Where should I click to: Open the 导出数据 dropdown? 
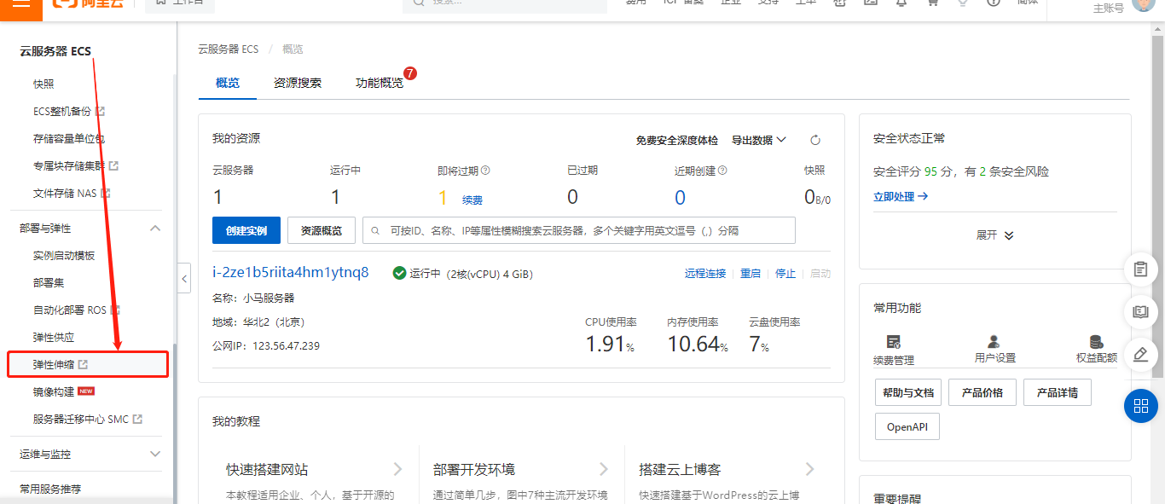point(759,140)
